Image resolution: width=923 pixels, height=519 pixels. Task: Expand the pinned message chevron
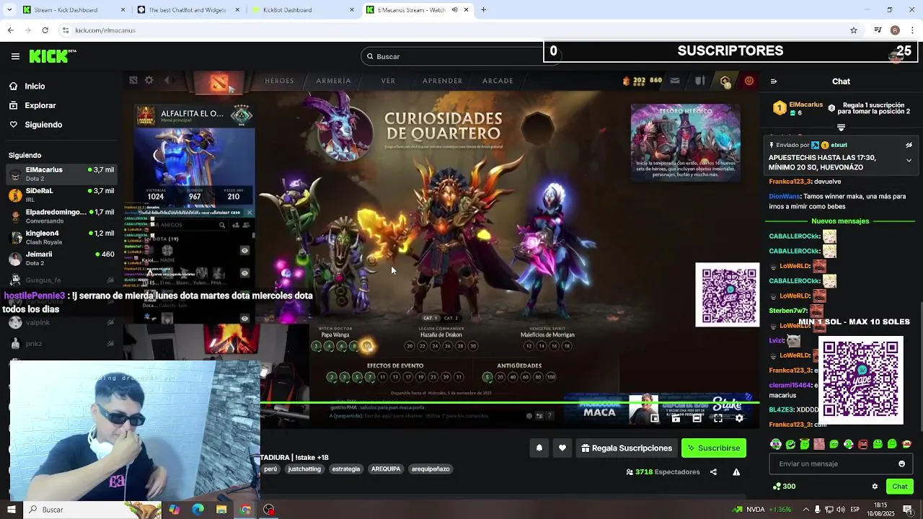tap(909, 160)
